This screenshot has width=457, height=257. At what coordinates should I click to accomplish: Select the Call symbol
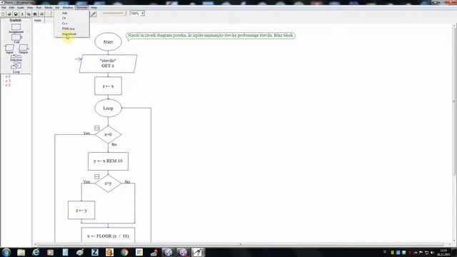pyautogui.click(x=16, y=39)
